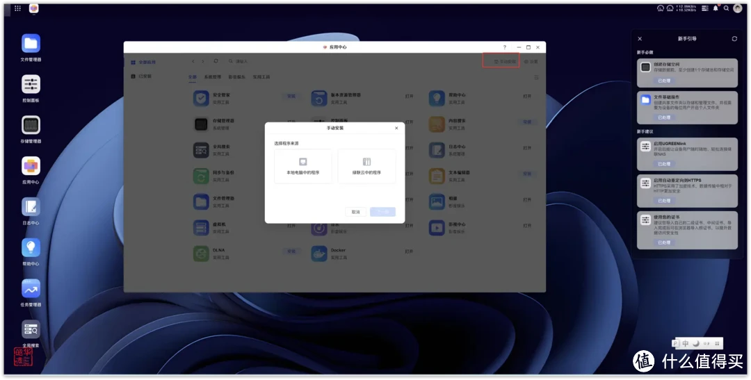Choose the local computer program source option
Screen dimensions: 751x380
click(x=302, y=166)
